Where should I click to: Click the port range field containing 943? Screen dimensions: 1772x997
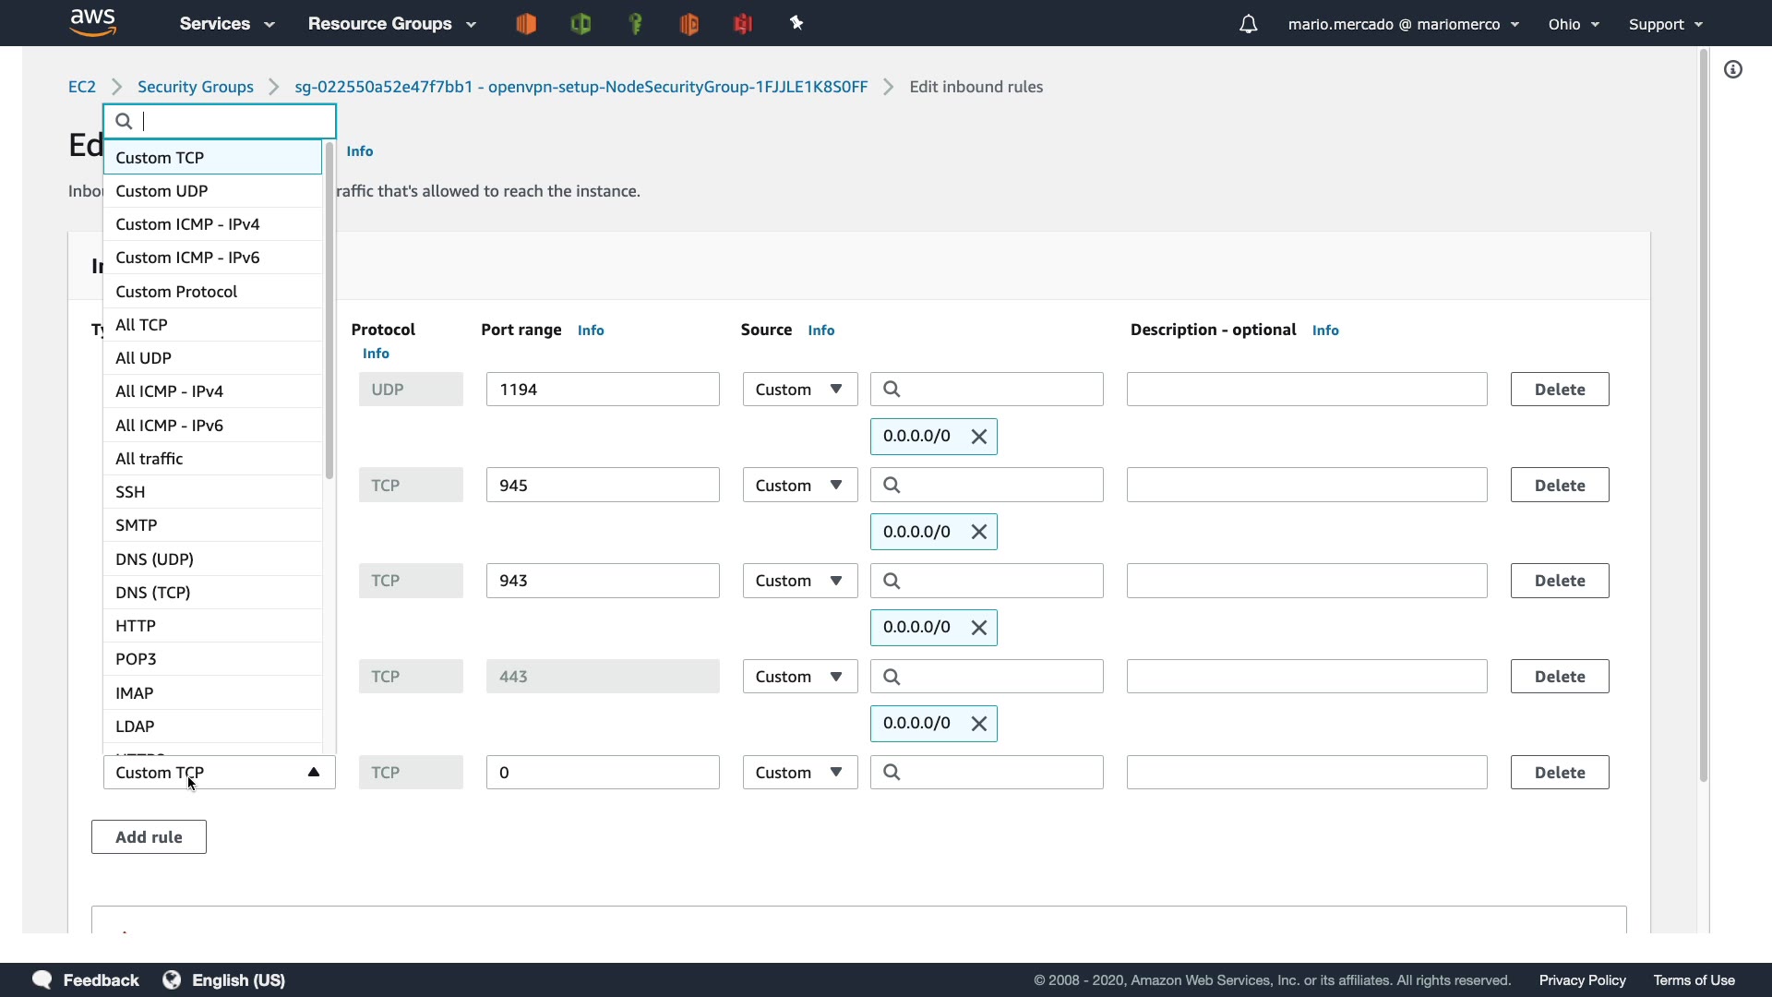coord(602,581)
